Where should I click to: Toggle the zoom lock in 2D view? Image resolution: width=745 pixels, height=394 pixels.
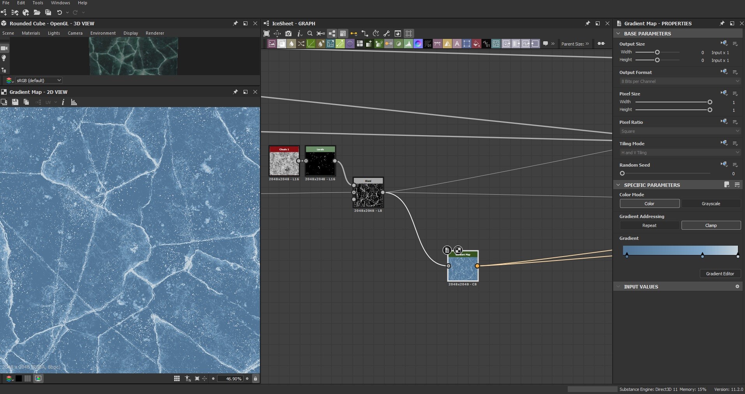coord(256,378)
